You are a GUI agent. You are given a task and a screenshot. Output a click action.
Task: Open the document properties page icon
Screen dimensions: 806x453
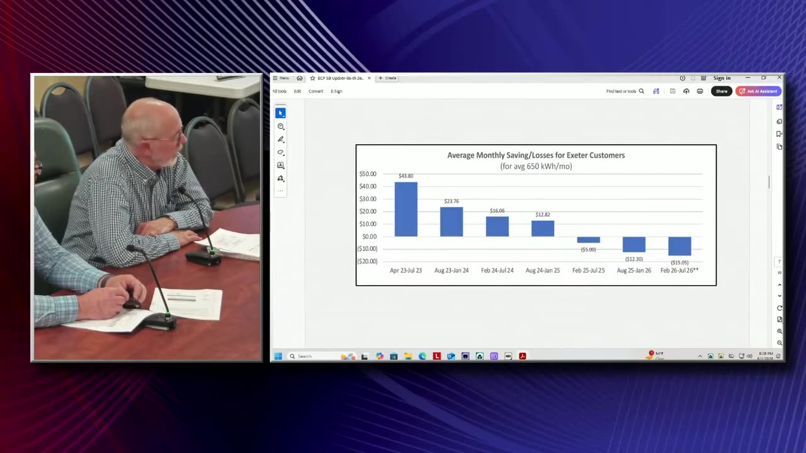(780, 320)
